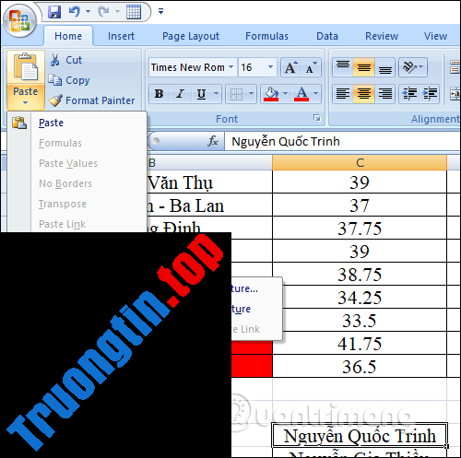
Task: Open the font name combo box
Action: 193,67
